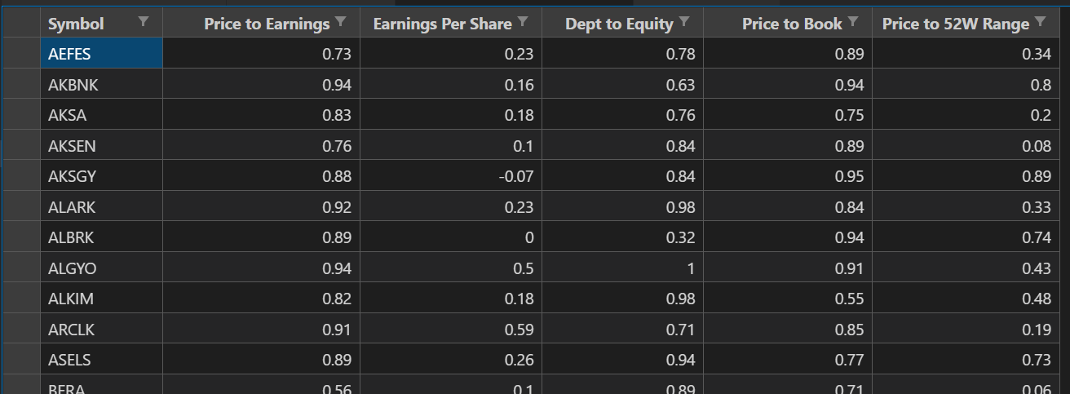Click the row header beside AKSA
This screenshot has height=394, width=1070.
20,115
